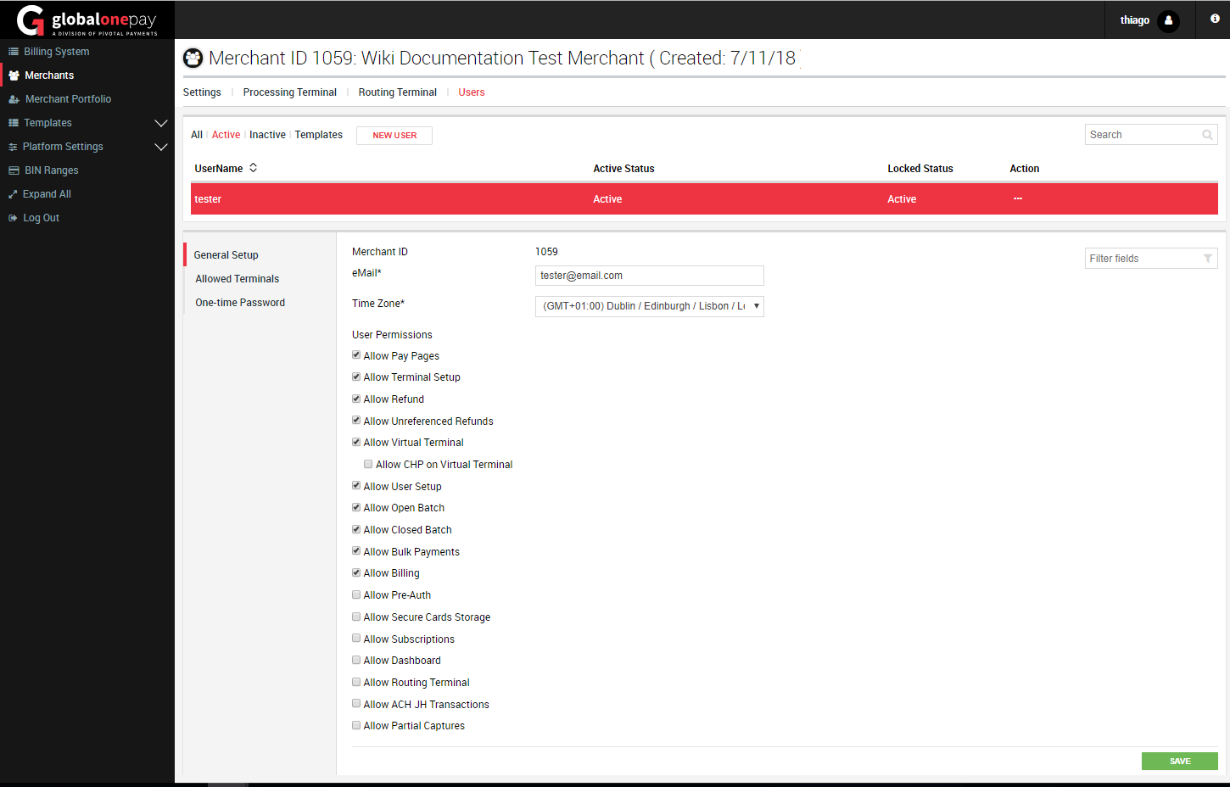Click the green SAVE button
Image resolution: width=1230 pixels, height=787 pixels.
coord(1180,762)
